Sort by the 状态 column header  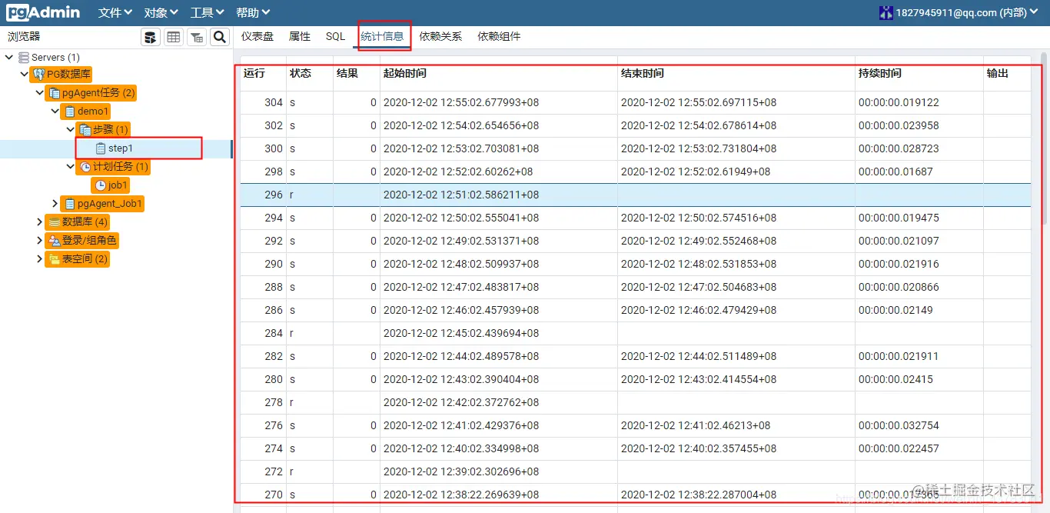(x=301, y=74)
